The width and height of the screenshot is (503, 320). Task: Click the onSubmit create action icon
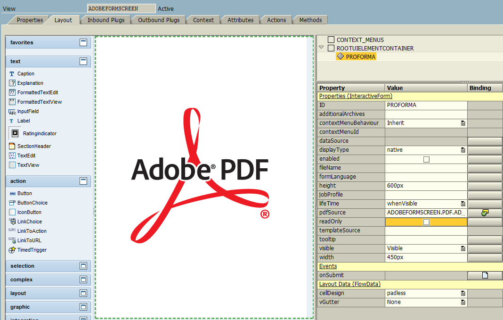(485, 275)
